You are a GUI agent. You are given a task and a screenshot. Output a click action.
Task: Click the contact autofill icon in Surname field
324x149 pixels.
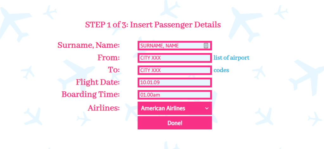pos(206,46)
